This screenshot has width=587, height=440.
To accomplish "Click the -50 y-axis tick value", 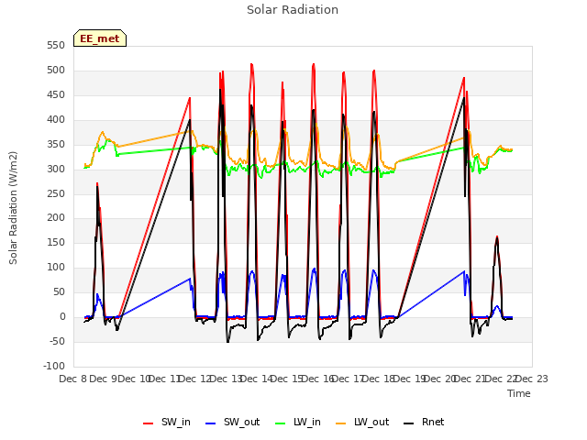I will [57, 341].
